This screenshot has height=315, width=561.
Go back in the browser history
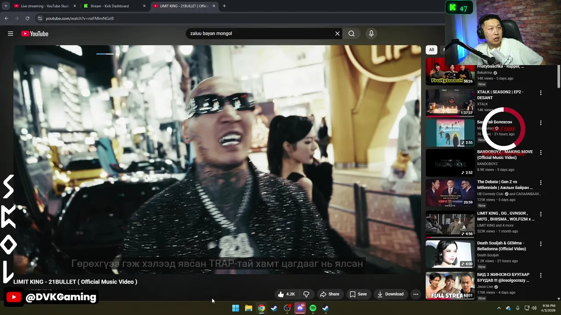pos(6,18)
